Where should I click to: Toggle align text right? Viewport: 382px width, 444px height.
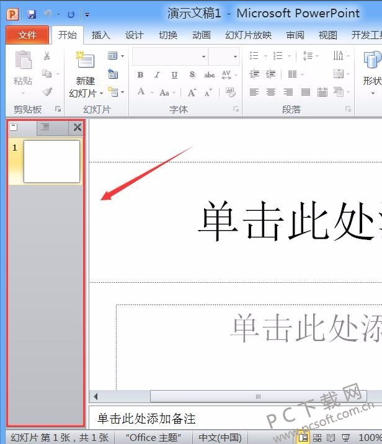[288, 92]
